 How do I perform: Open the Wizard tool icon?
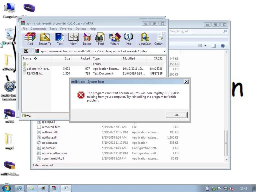[x=114, y=39]
